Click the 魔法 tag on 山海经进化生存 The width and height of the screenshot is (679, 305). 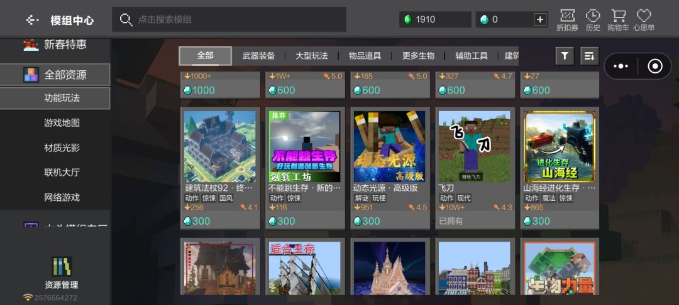point(549,198)
